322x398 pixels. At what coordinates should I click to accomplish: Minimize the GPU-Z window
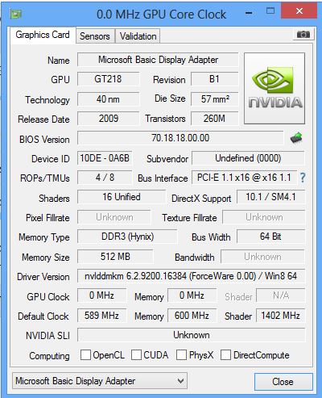tap(249, 13)
